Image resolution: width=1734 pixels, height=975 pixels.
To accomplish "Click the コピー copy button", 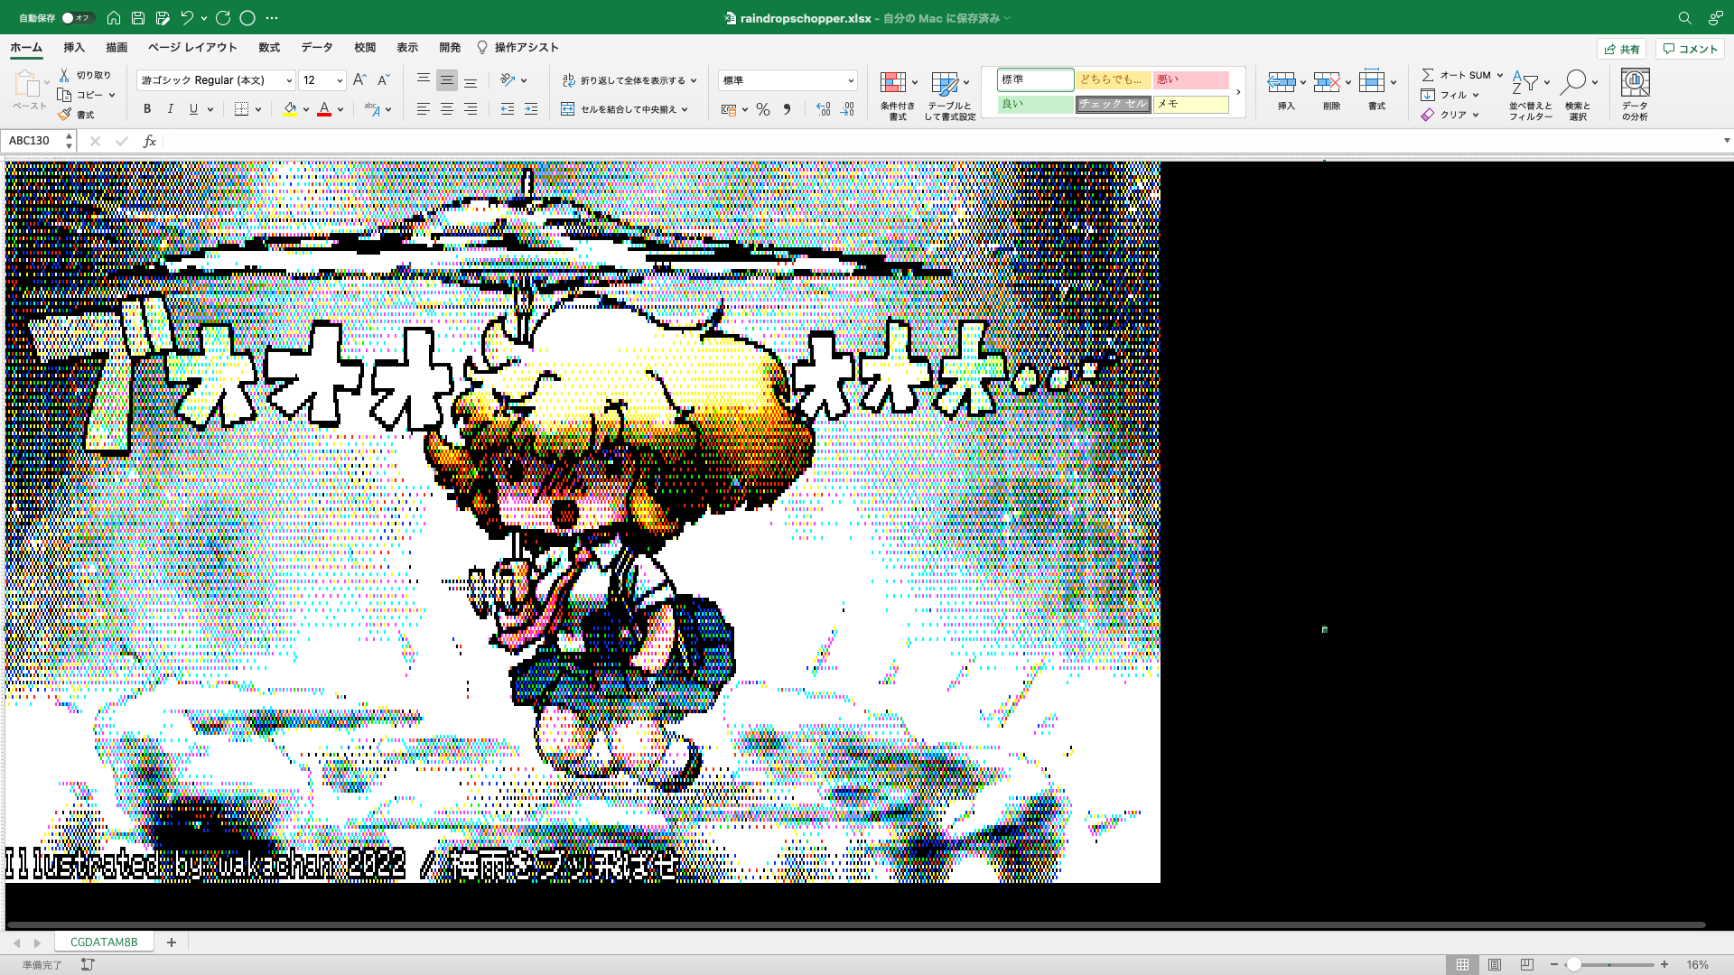I will click(x=80, y=95).
